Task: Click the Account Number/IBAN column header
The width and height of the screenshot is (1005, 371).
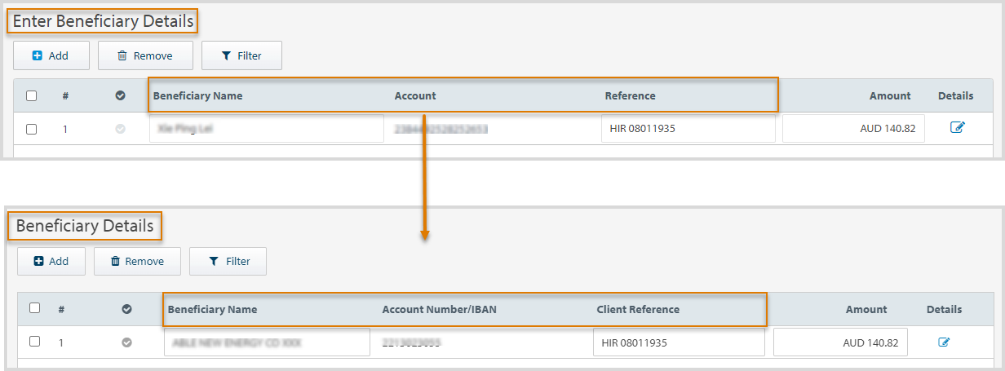Action: 439,310
